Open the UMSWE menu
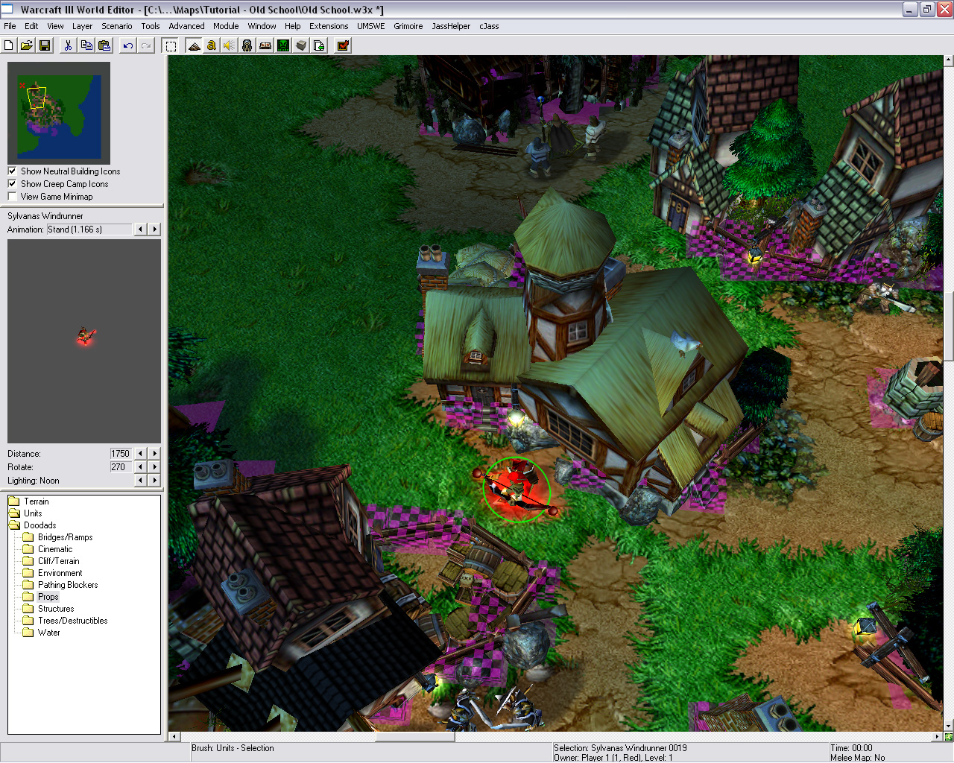954x763 pixels. pyautogui.click(x=370, y=26)
